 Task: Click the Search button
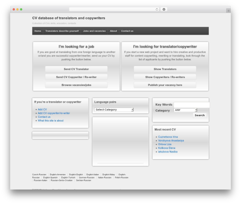click(x=200, y=115)
